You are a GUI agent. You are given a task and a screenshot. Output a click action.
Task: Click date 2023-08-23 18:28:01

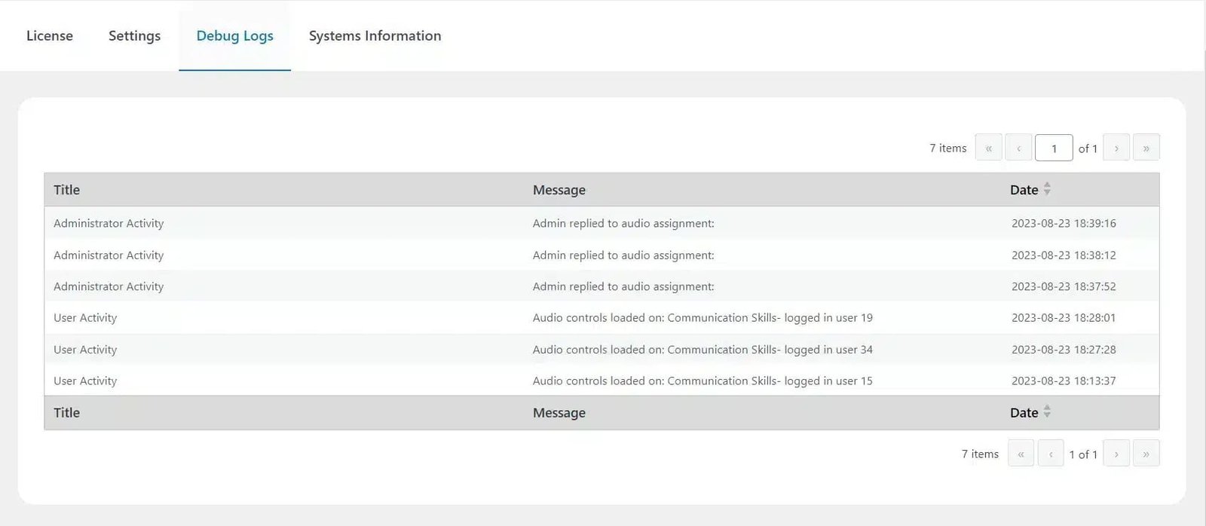(x=1064, y=318)
